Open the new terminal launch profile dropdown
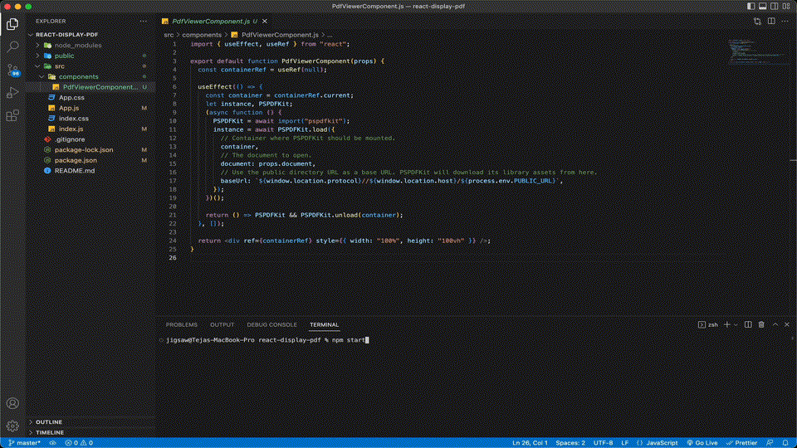Image resolution: width=797 pixels, height=448 pixels. [x=735, y=324]
